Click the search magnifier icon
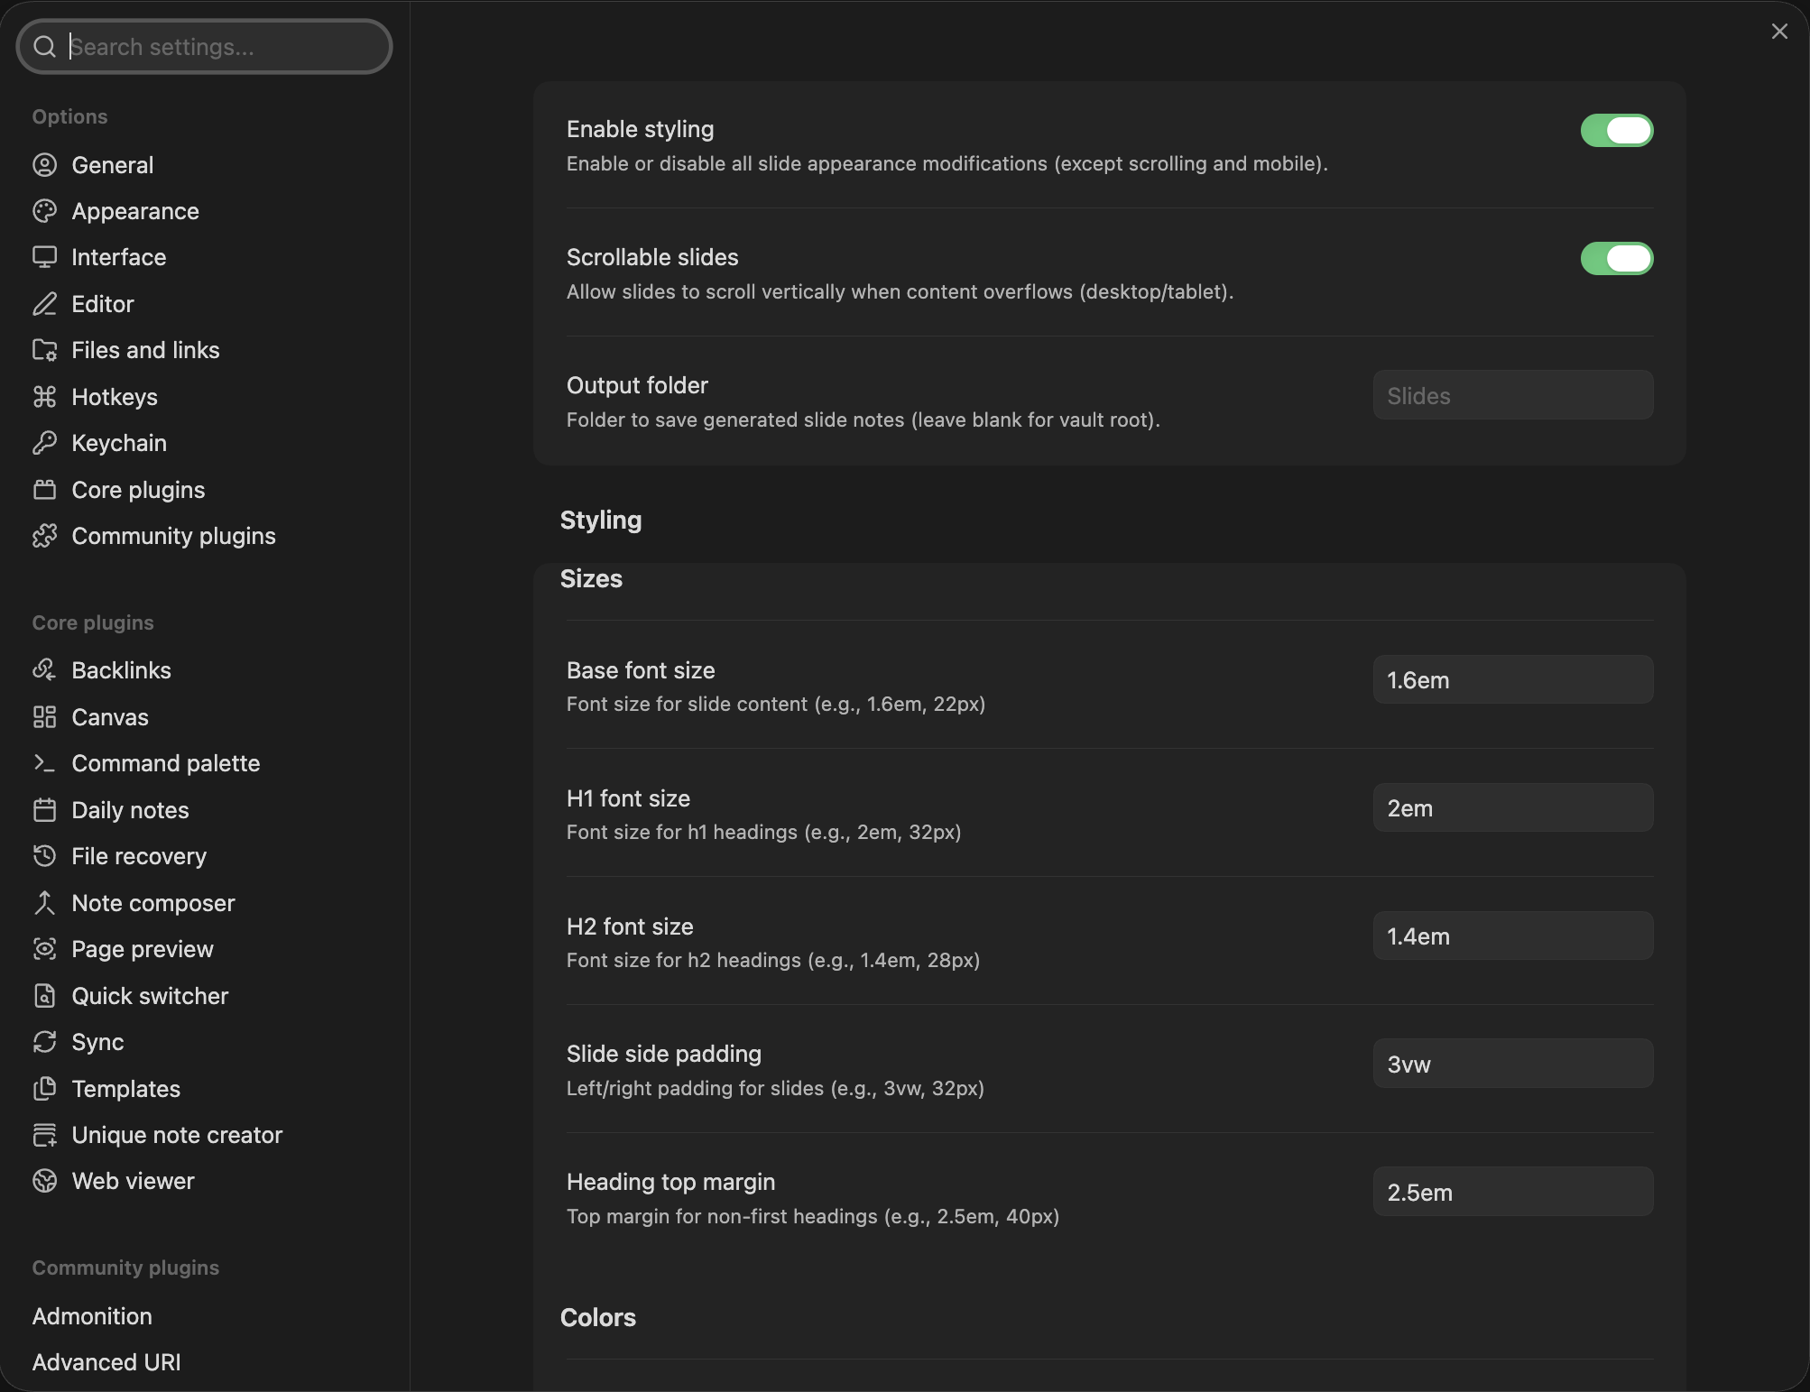The width and height of the screenshot is (1810, 1392). (x=44, y=47)
